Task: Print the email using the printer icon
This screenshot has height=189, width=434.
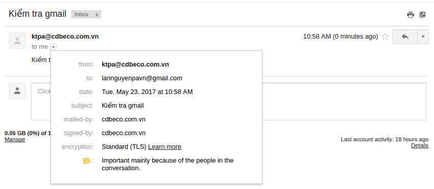Action: 411,15
